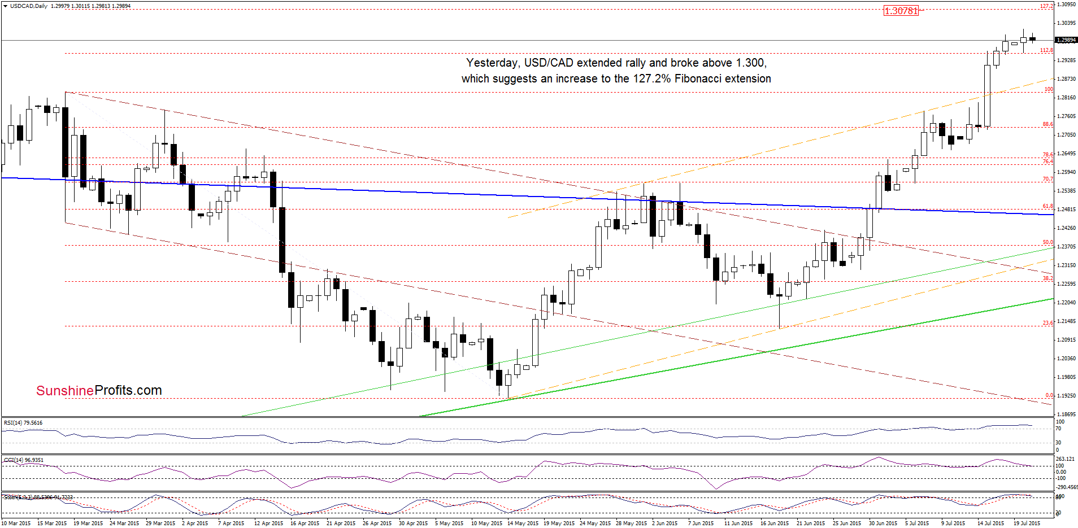Click price axis value 1.26495
The image size is (1078, 528).
[1066, 153]
